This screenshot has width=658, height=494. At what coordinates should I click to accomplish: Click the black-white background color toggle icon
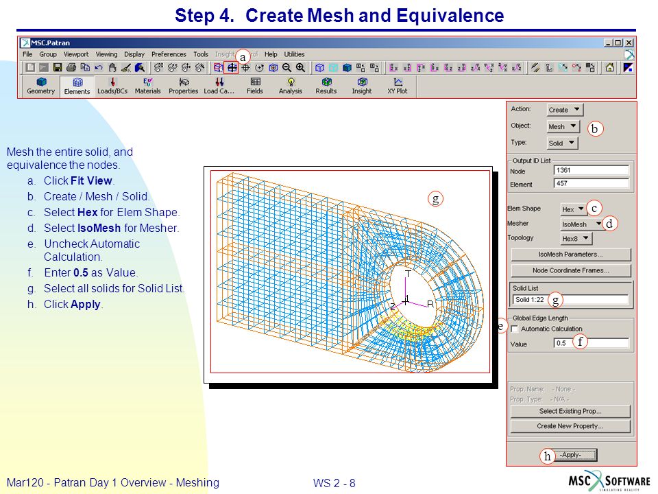click(x=629, y=68)
